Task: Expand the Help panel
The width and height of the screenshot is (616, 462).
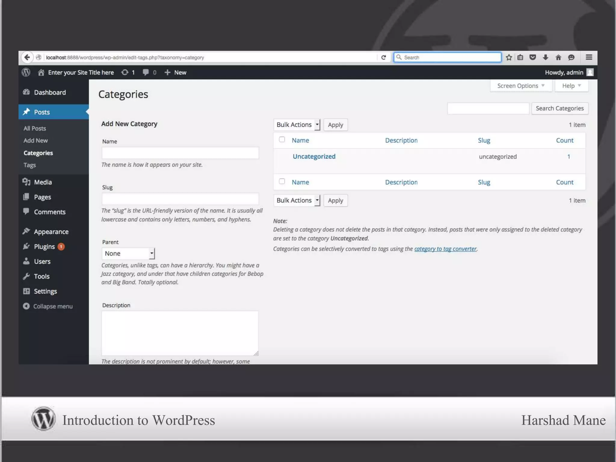Action: click(571, 86)
